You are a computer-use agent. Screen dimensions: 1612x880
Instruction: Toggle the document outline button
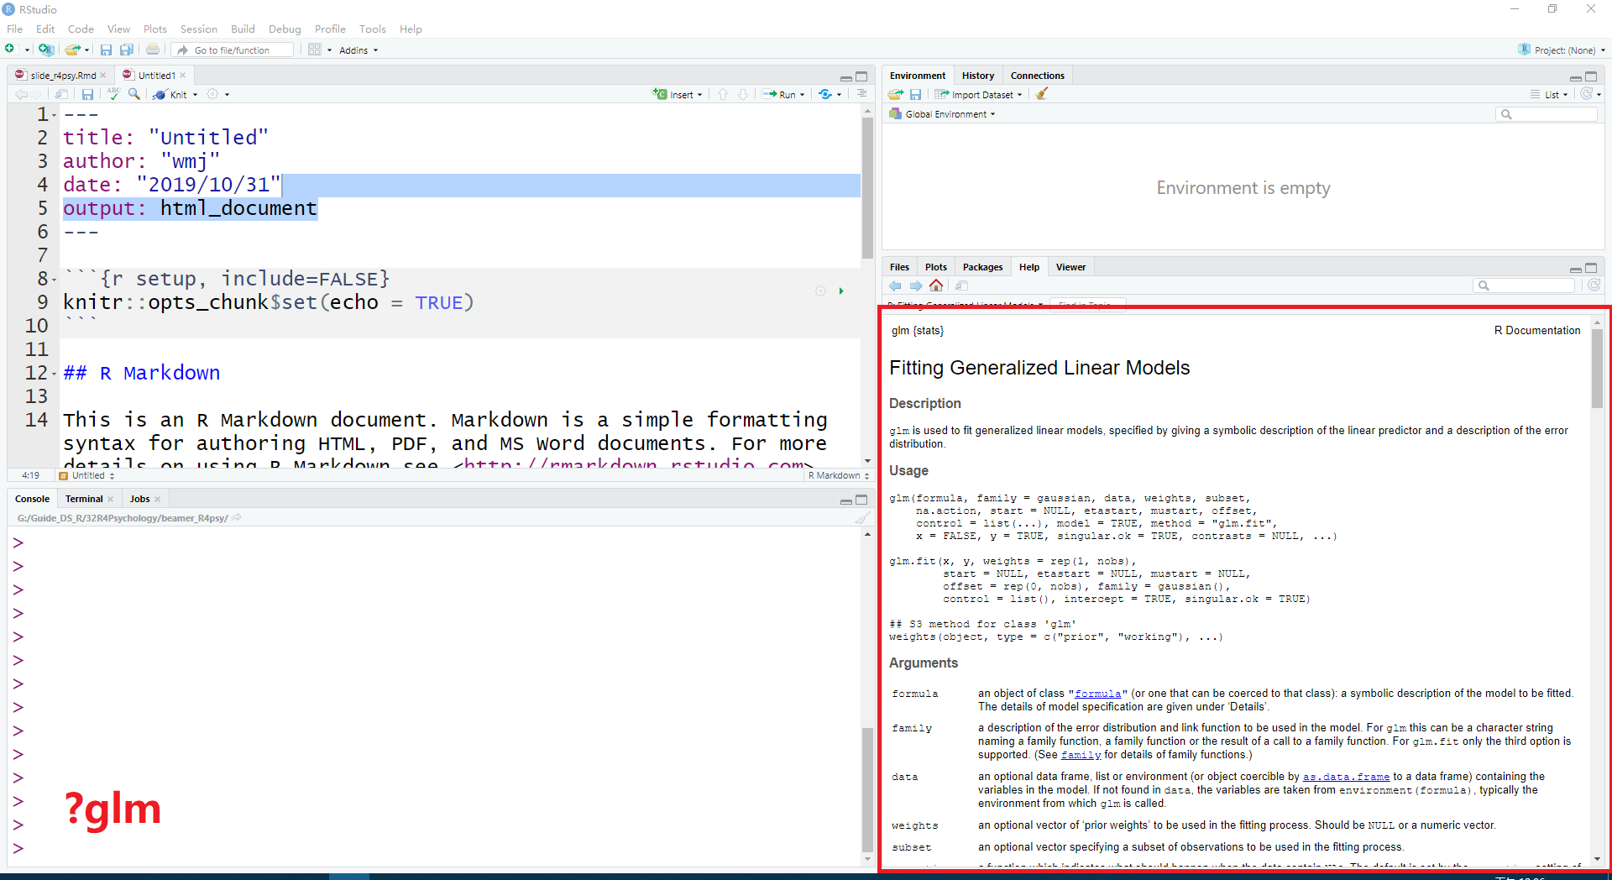click(861, 94)
